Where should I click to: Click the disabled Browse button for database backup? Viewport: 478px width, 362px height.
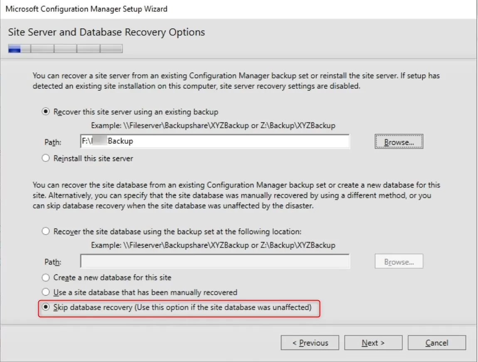(399, 262)
